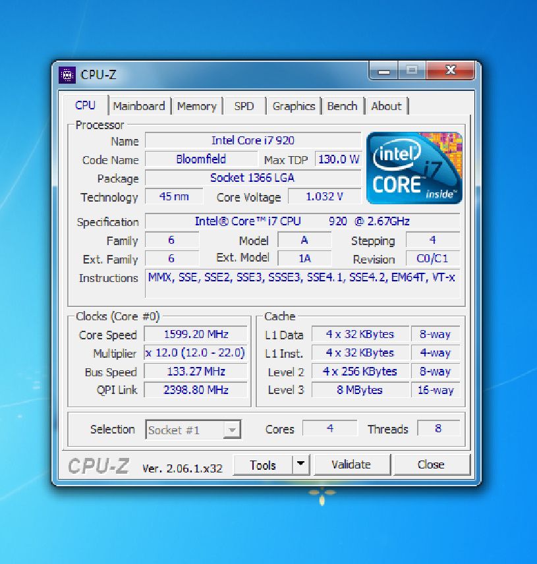Click the core voltage value 1.032 V
The width and height of the screenshot is (537, 564).
[324, 196]
